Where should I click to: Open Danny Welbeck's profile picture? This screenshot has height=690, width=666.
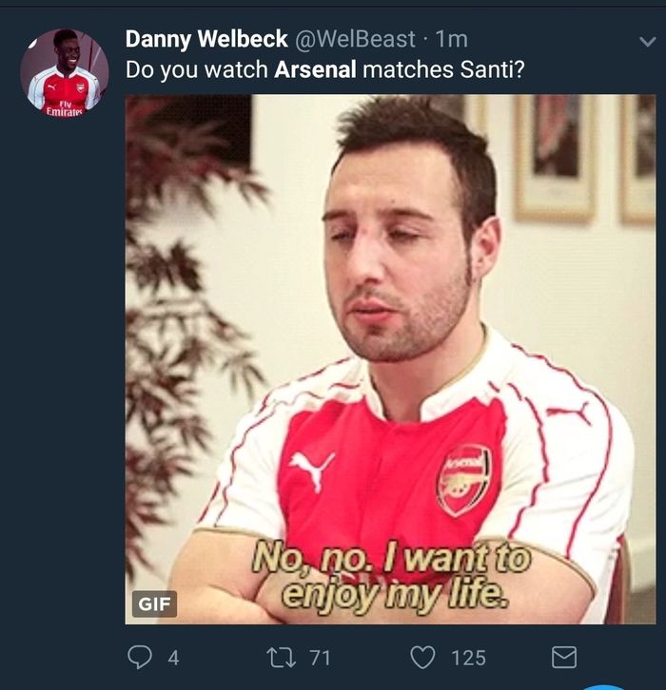click(65, 72)
